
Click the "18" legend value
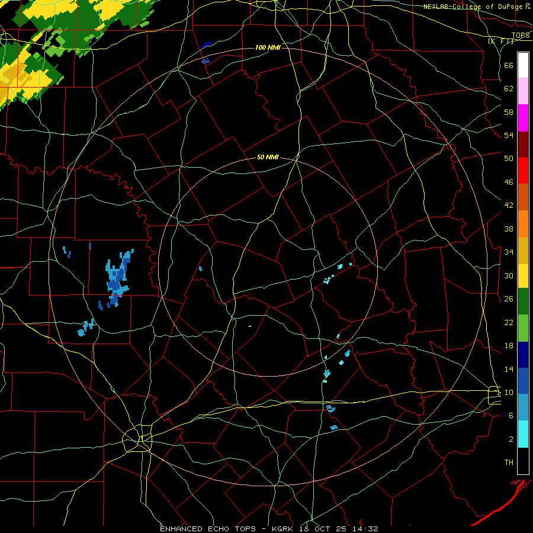click(509, 345)
